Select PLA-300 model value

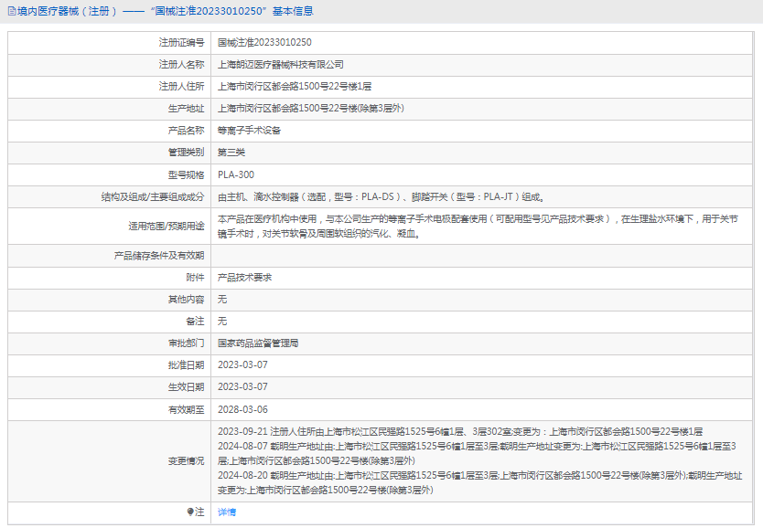coord(236,174)
